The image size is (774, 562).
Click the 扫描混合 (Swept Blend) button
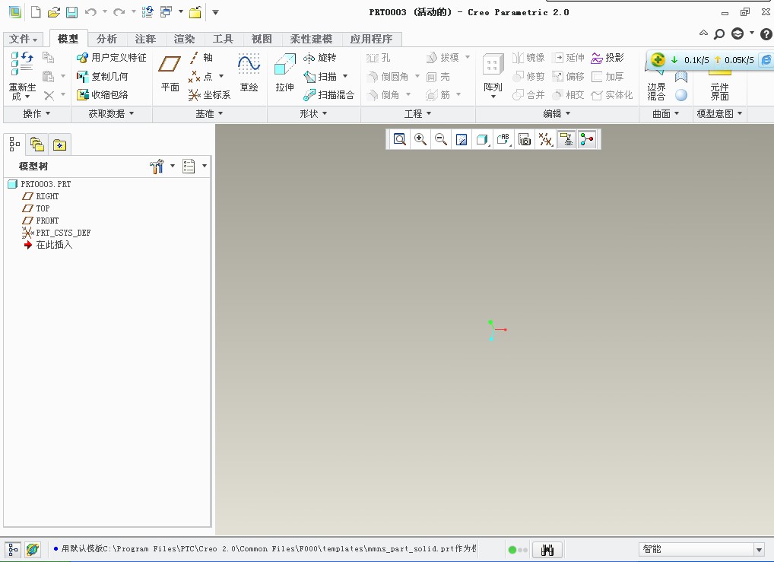coord(328,95)
